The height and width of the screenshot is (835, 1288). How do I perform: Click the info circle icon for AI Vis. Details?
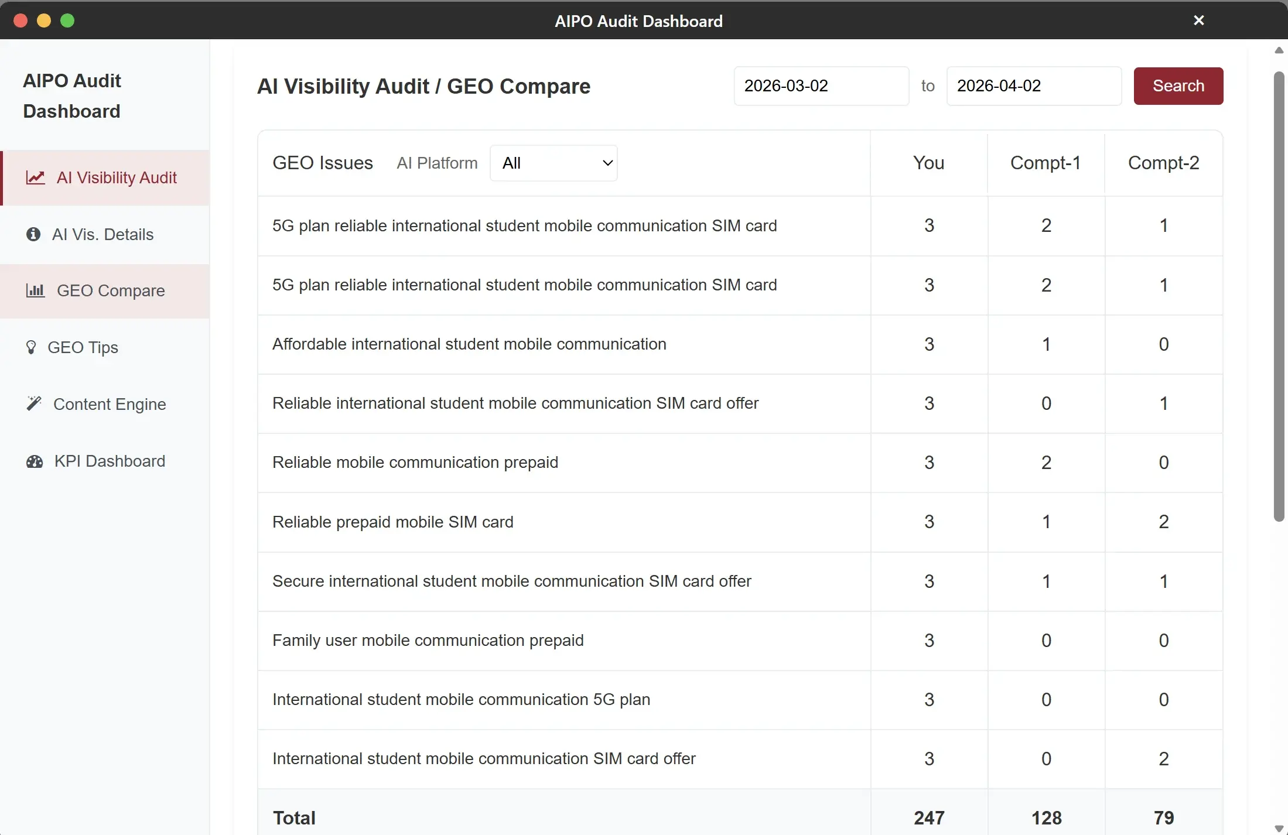(x=33, y=234)
